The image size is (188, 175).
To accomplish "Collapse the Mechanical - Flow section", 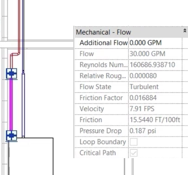I will coord(185,31).
